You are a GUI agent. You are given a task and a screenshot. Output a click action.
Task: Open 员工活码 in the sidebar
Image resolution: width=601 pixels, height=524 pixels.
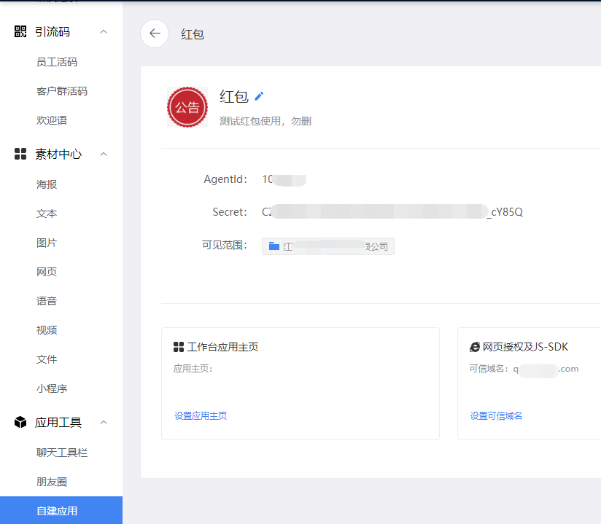pos(57,62)
